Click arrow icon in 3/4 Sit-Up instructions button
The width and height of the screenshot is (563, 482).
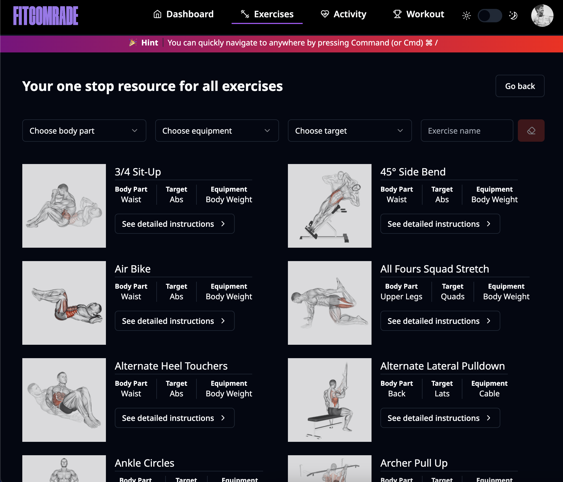[223, 224]
